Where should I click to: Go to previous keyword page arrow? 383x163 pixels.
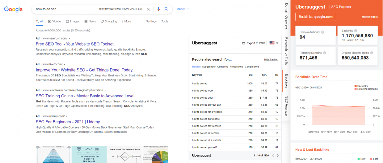[273, 156]
